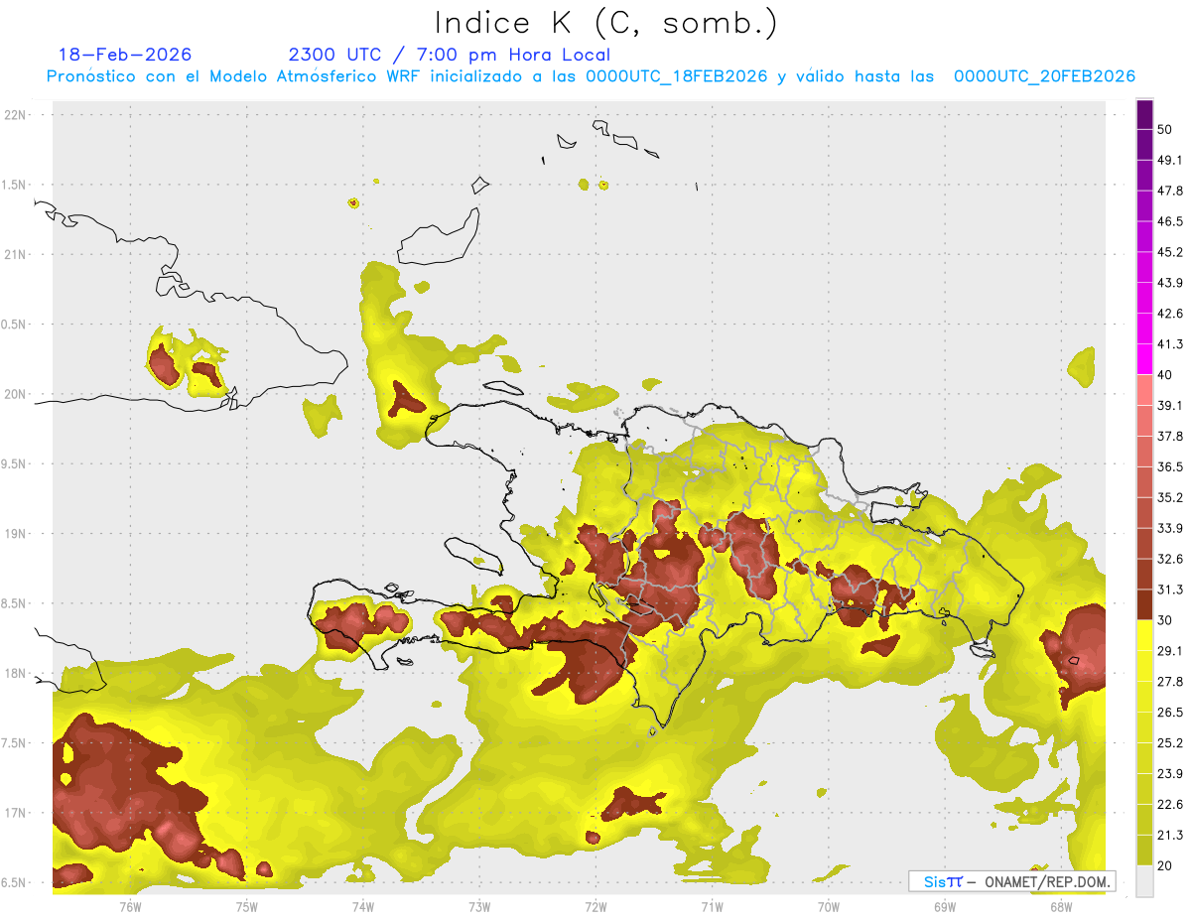Click the colorbar value "46.5"
Screen dimensions: 1191x920
1169,221
